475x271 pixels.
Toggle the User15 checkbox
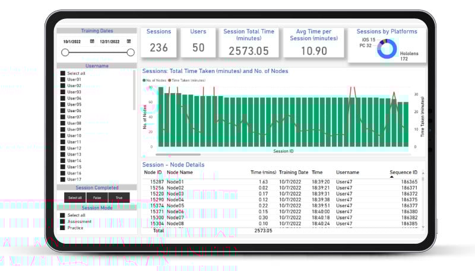(63, 167)
